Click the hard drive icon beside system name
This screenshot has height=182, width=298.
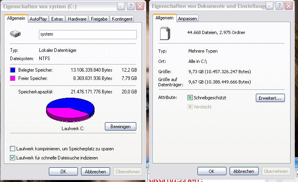15,34
